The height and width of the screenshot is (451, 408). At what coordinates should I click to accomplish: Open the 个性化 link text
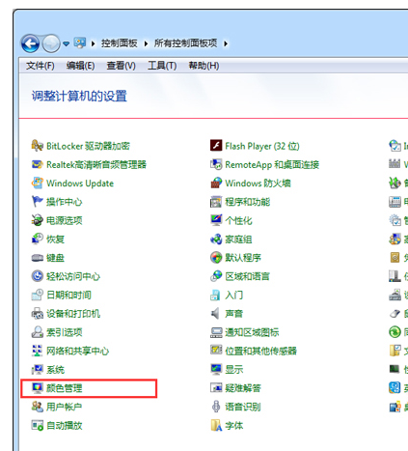tap(238, 220)
